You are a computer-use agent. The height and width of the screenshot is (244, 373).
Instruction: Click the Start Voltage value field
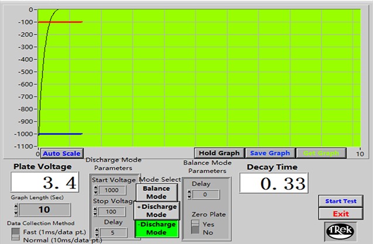click(x=111, y=190)
